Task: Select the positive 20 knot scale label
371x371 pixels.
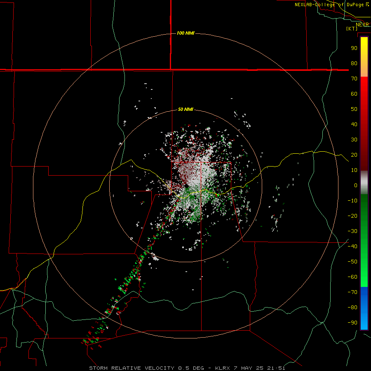Action: (x=354, y=155)
